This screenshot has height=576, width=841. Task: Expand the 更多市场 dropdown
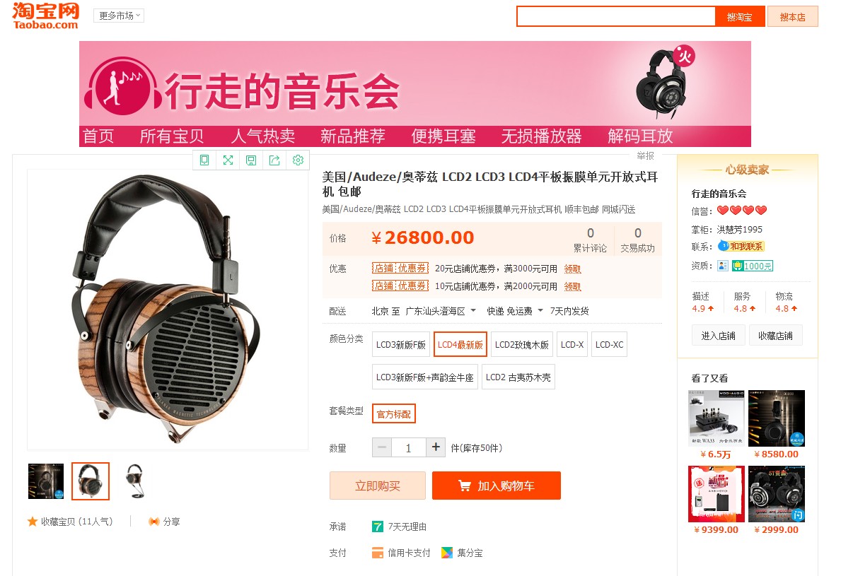point(119,16)
